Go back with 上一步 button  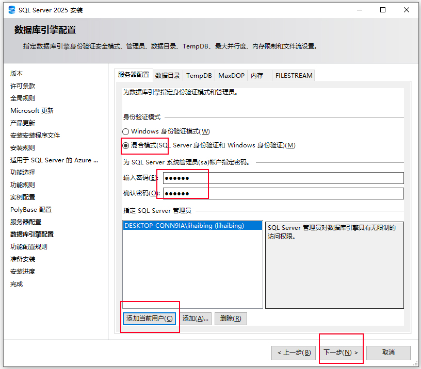(294, 353)
